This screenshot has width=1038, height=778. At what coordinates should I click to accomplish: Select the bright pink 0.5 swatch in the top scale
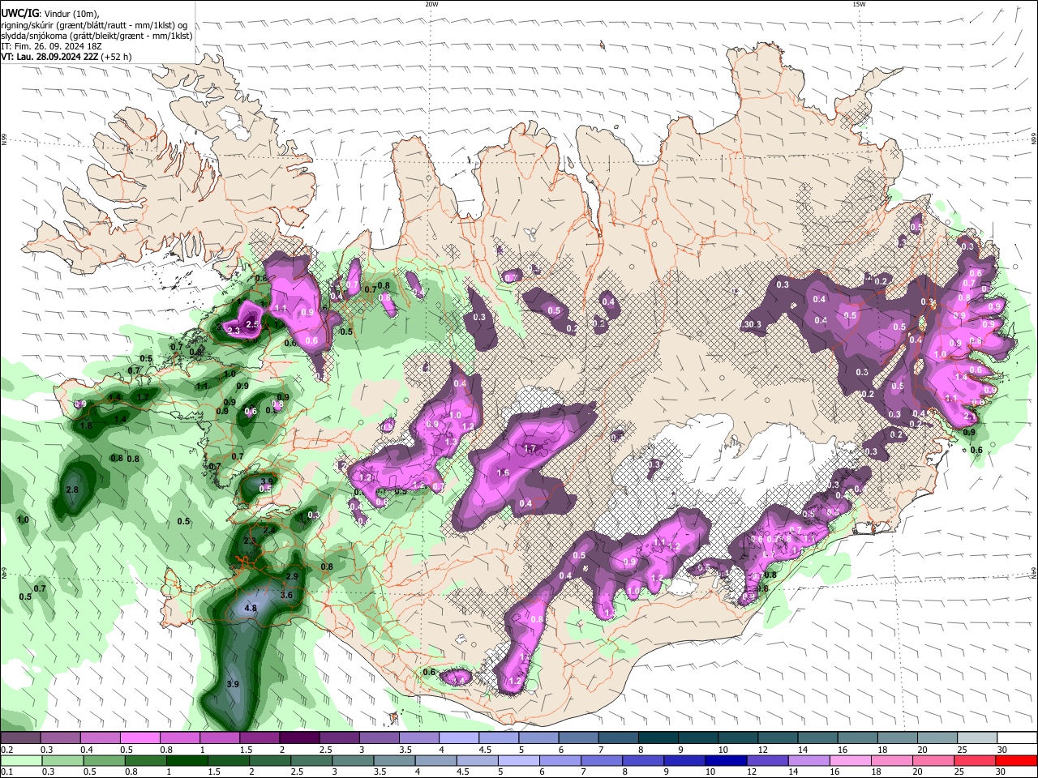point(139,738)
